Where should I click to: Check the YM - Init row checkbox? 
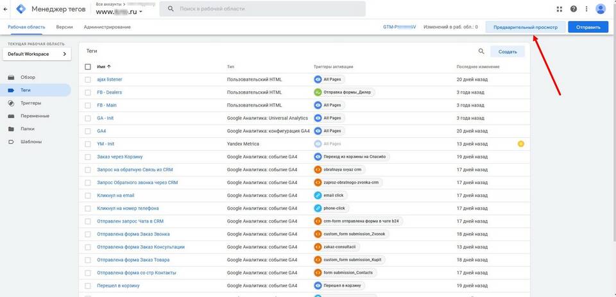pyautogui.click(x=88, y=144)
